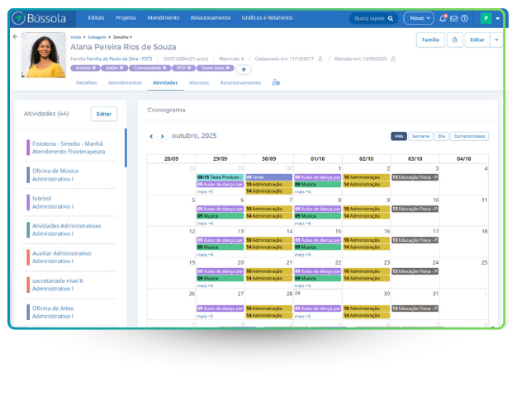This screenshot has width=512, height=396.
Task: Expand the Novo dropdown
Action: [x=419, y=18]
